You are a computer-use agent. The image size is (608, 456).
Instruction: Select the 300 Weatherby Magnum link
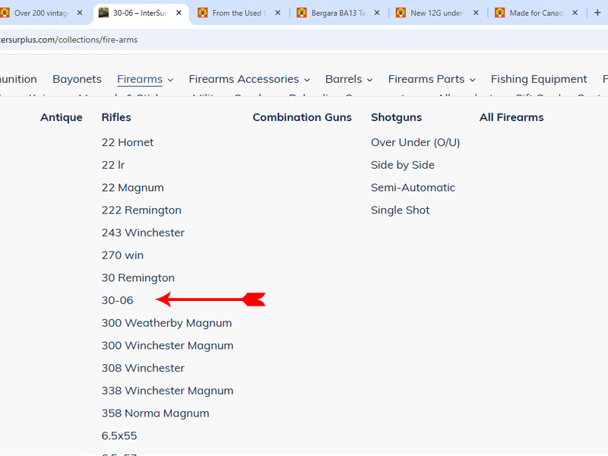166,323
